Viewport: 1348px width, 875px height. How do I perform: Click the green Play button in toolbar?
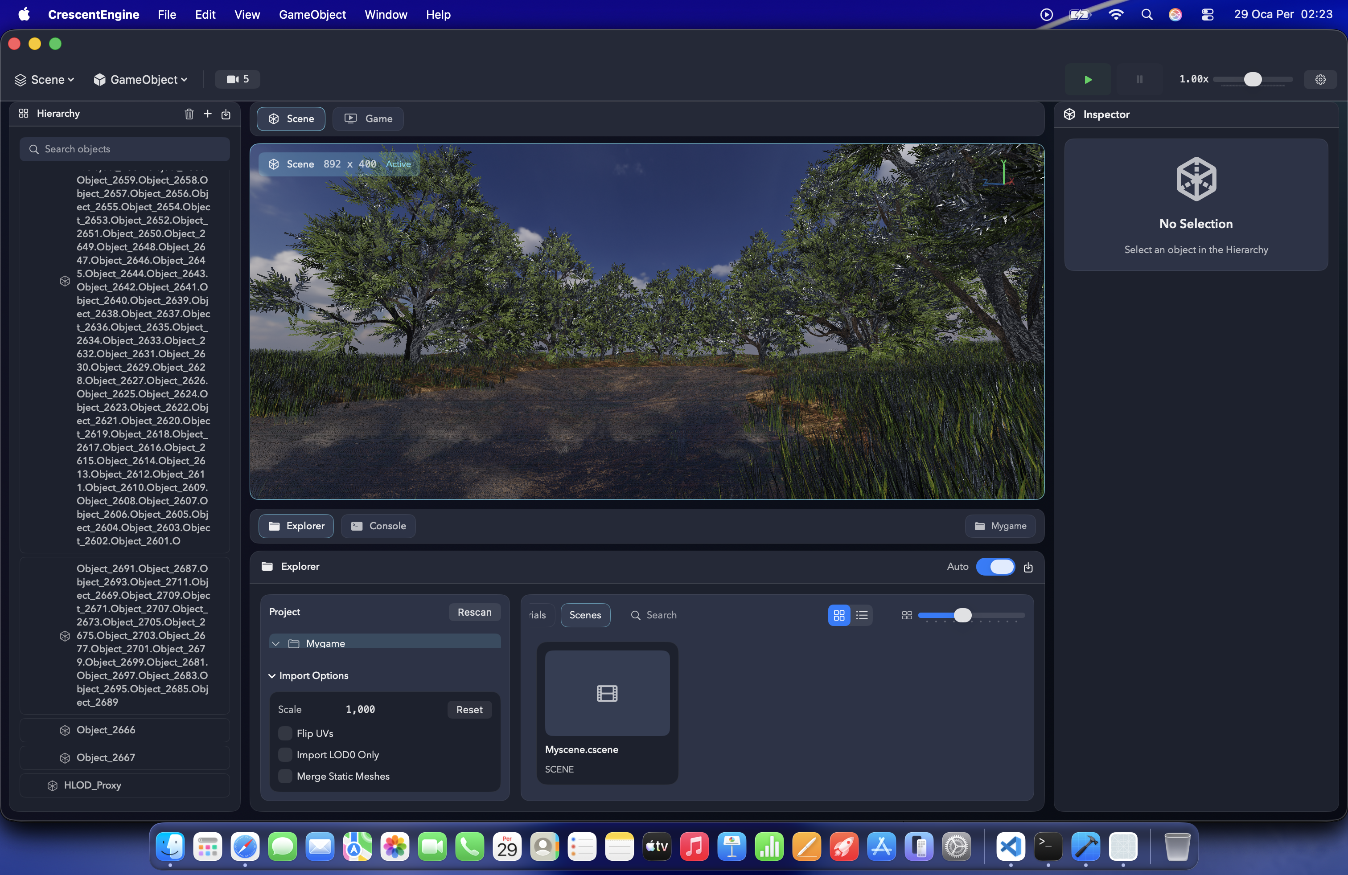pos(1088,79)
